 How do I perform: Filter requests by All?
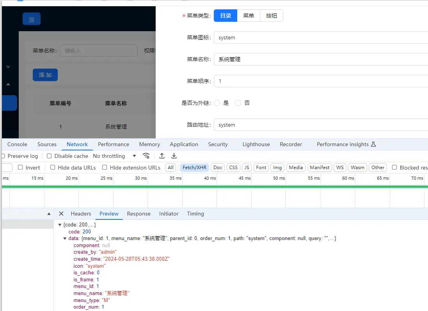click(170, 167)
